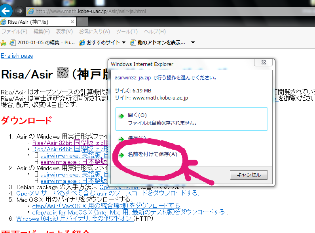Image resolution: width=315 pixels, height=233 pixels.
Task: Click green arrow beside 名前を付けて保存(A)
Action: pos(121,155)
